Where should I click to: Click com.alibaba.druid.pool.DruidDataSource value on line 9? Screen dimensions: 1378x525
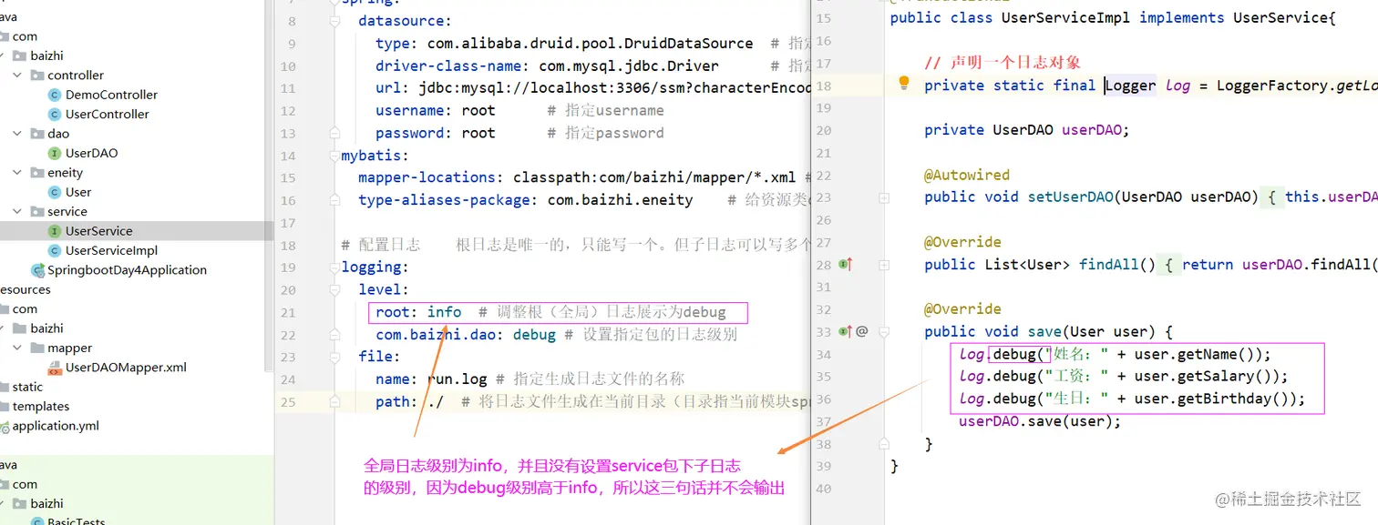coord(591,44)
